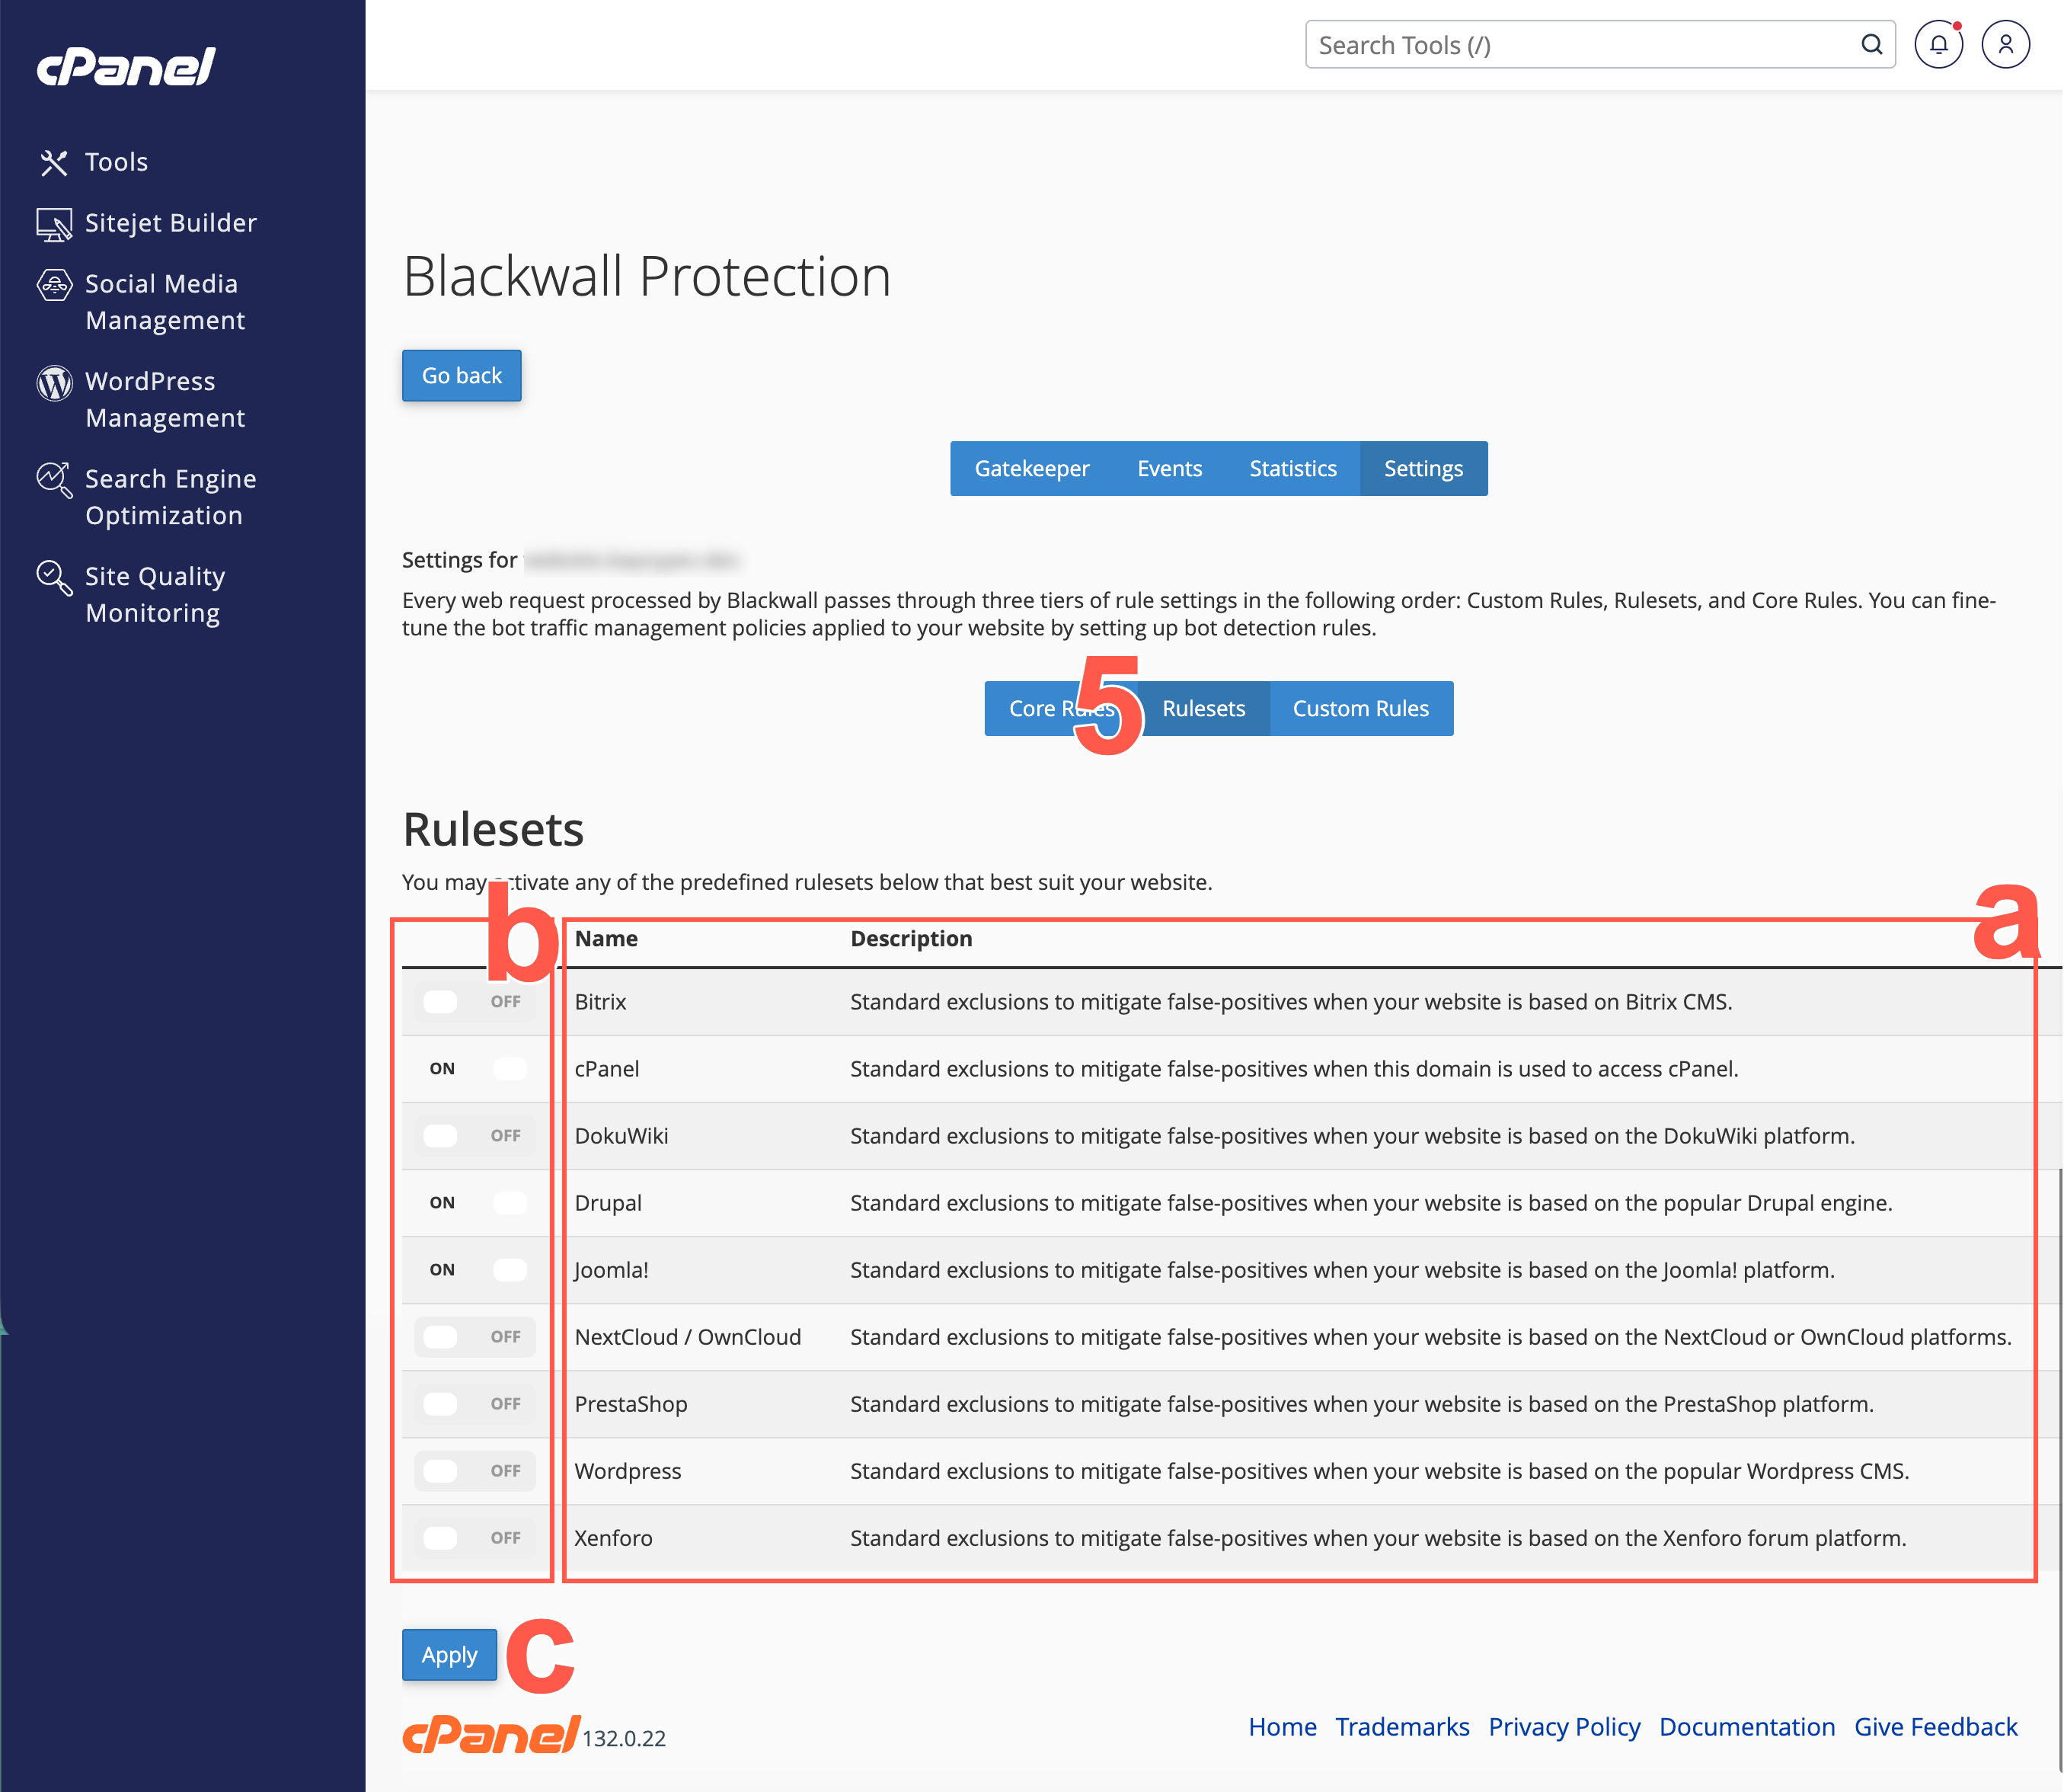Go to Site Quality Monitoring label
The image size is (2064, 1792).
tap(155, 594)
